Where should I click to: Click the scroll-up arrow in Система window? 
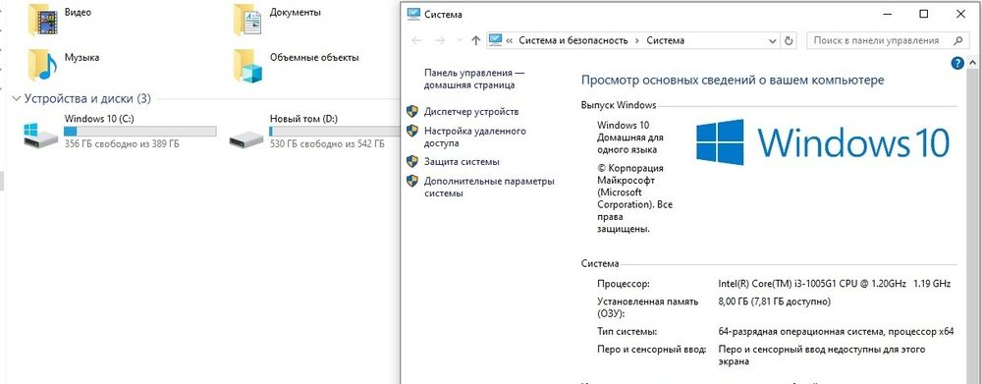[x=972, y=63]
